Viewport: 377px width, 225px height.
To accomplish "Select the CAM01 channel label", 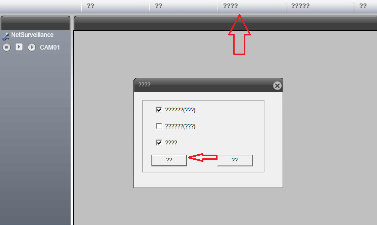I will coord(50,48).
